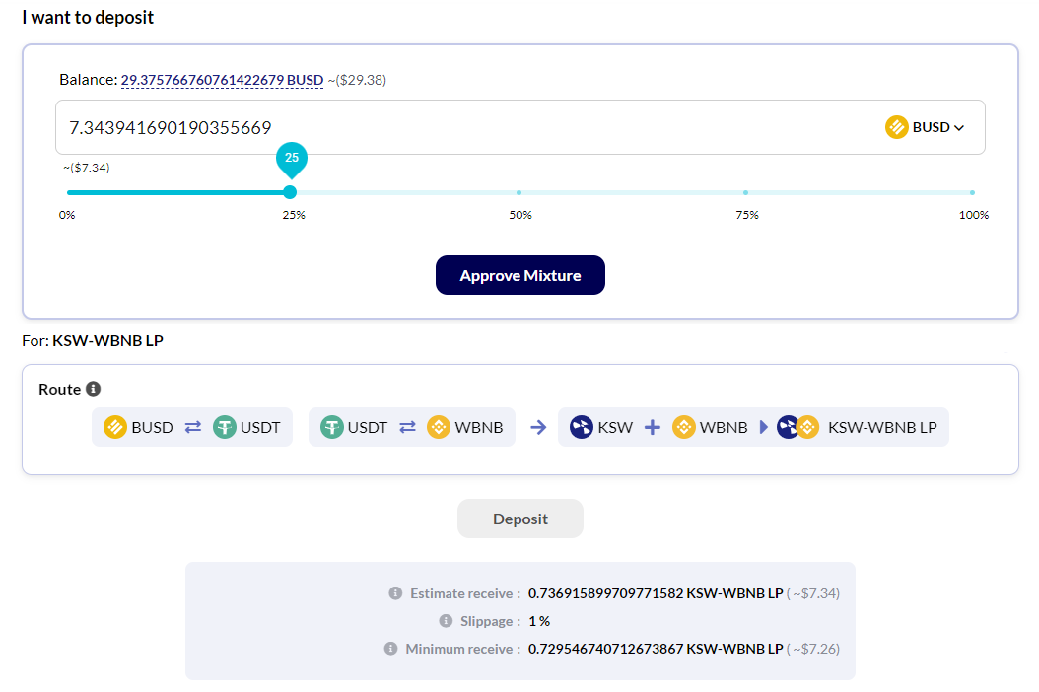Click the Minimum receive info icon
This screenshot has width=1039, height=692.
pyautogui.click(x=391, y=649)
